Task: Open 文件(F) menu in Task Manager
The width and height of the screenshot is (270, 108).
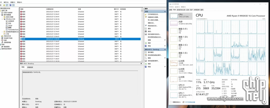Action: pyautogui.click(x=171, y=7)
